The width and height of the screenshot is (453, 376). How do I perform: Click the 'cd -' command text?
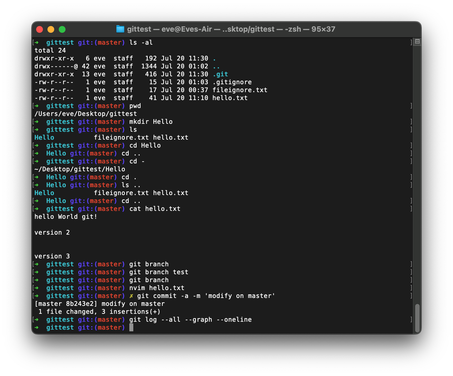tap(137, 161)
